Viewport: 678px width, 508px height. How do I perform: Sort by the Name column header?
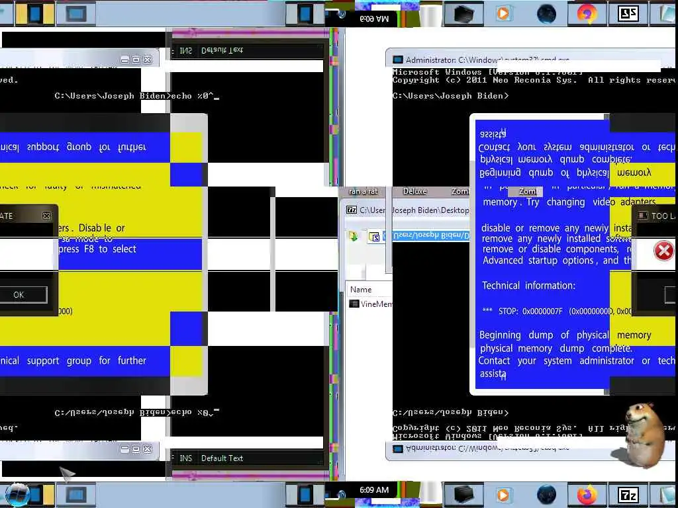pos(361,290)
